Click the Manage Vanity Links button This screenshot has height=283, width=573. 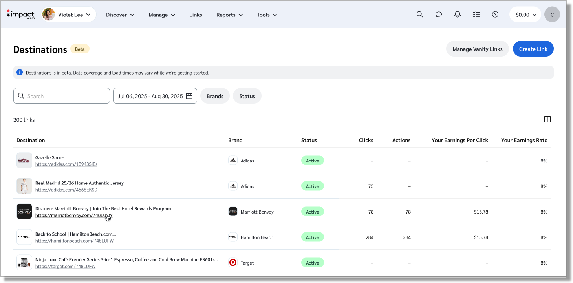click(x=478, y=49)
